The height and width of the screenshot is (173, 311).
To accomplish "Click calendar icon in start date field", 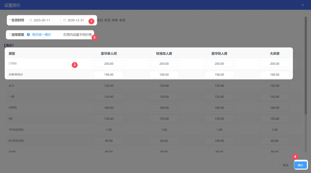I will (x=31, y=20).
